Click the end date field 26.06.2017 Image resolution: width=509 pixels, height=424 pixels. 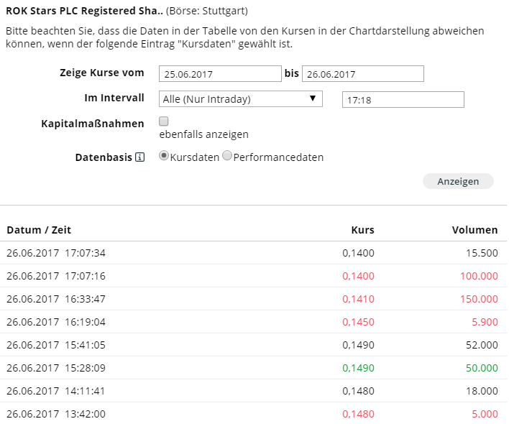362,74
